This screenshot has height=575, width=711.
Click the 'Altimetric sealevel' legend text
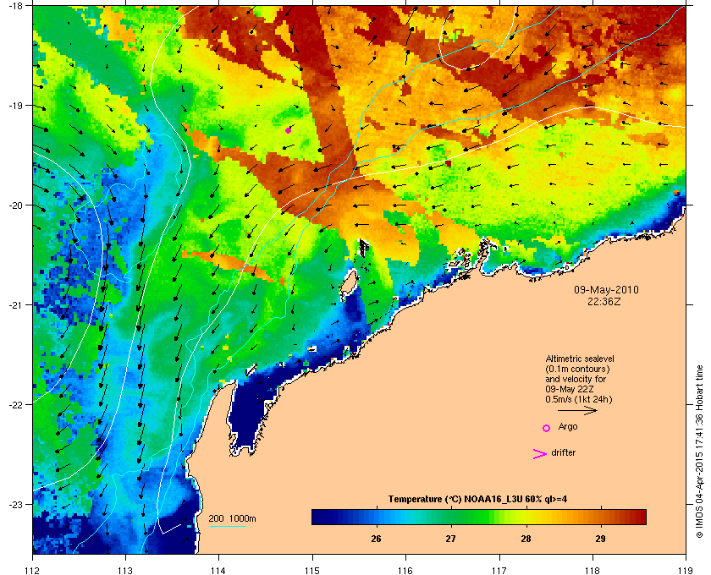pyautogui.click(x=580, y=359)
